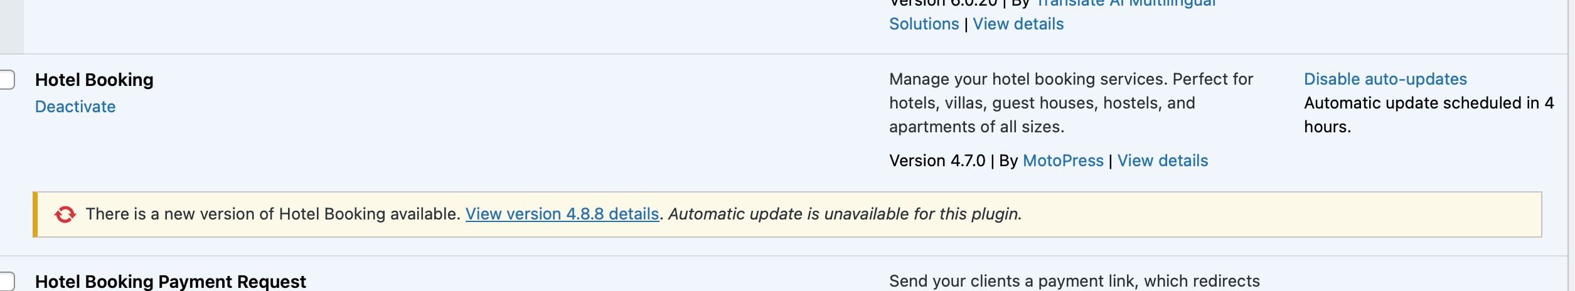Click the Send your clients a payment link description
The height and width of the screenshot is (291, 1575).
[x=1074, y=281]
